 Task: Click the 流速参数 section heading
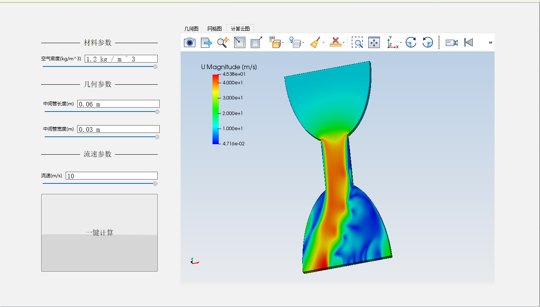click(x=98, y=154)
